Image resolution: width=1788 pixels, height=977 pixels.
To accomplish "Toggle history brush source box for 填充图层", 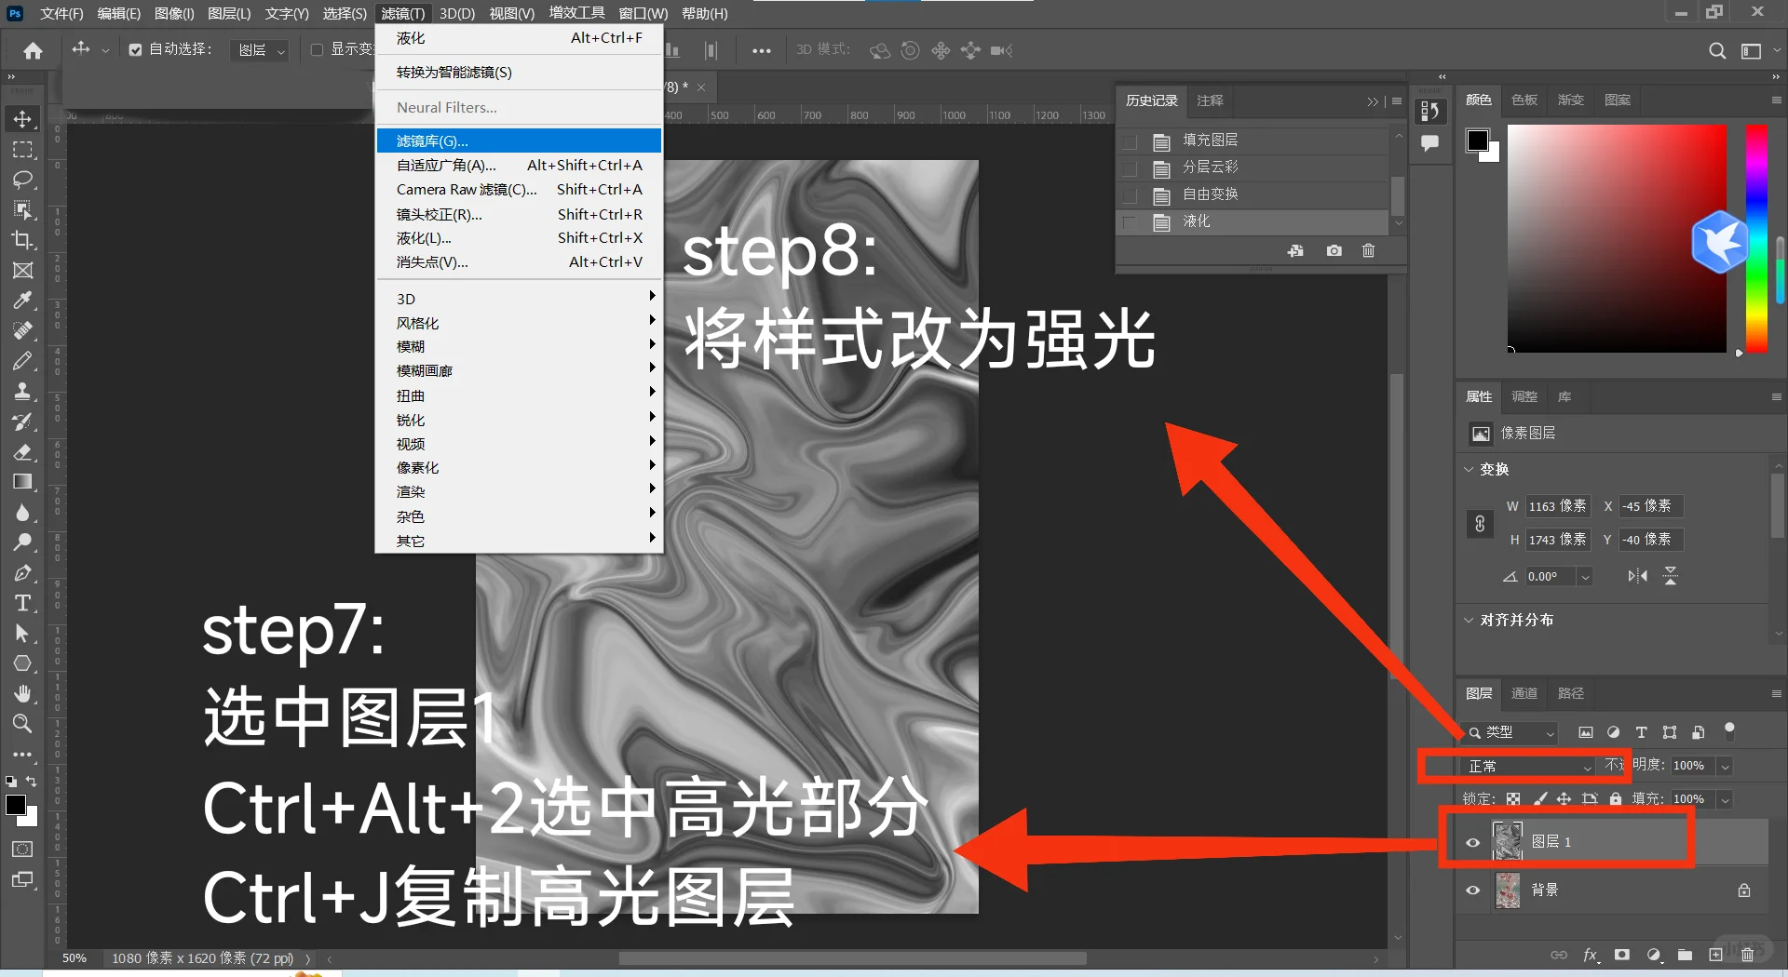I will [x=1130, y=141].
